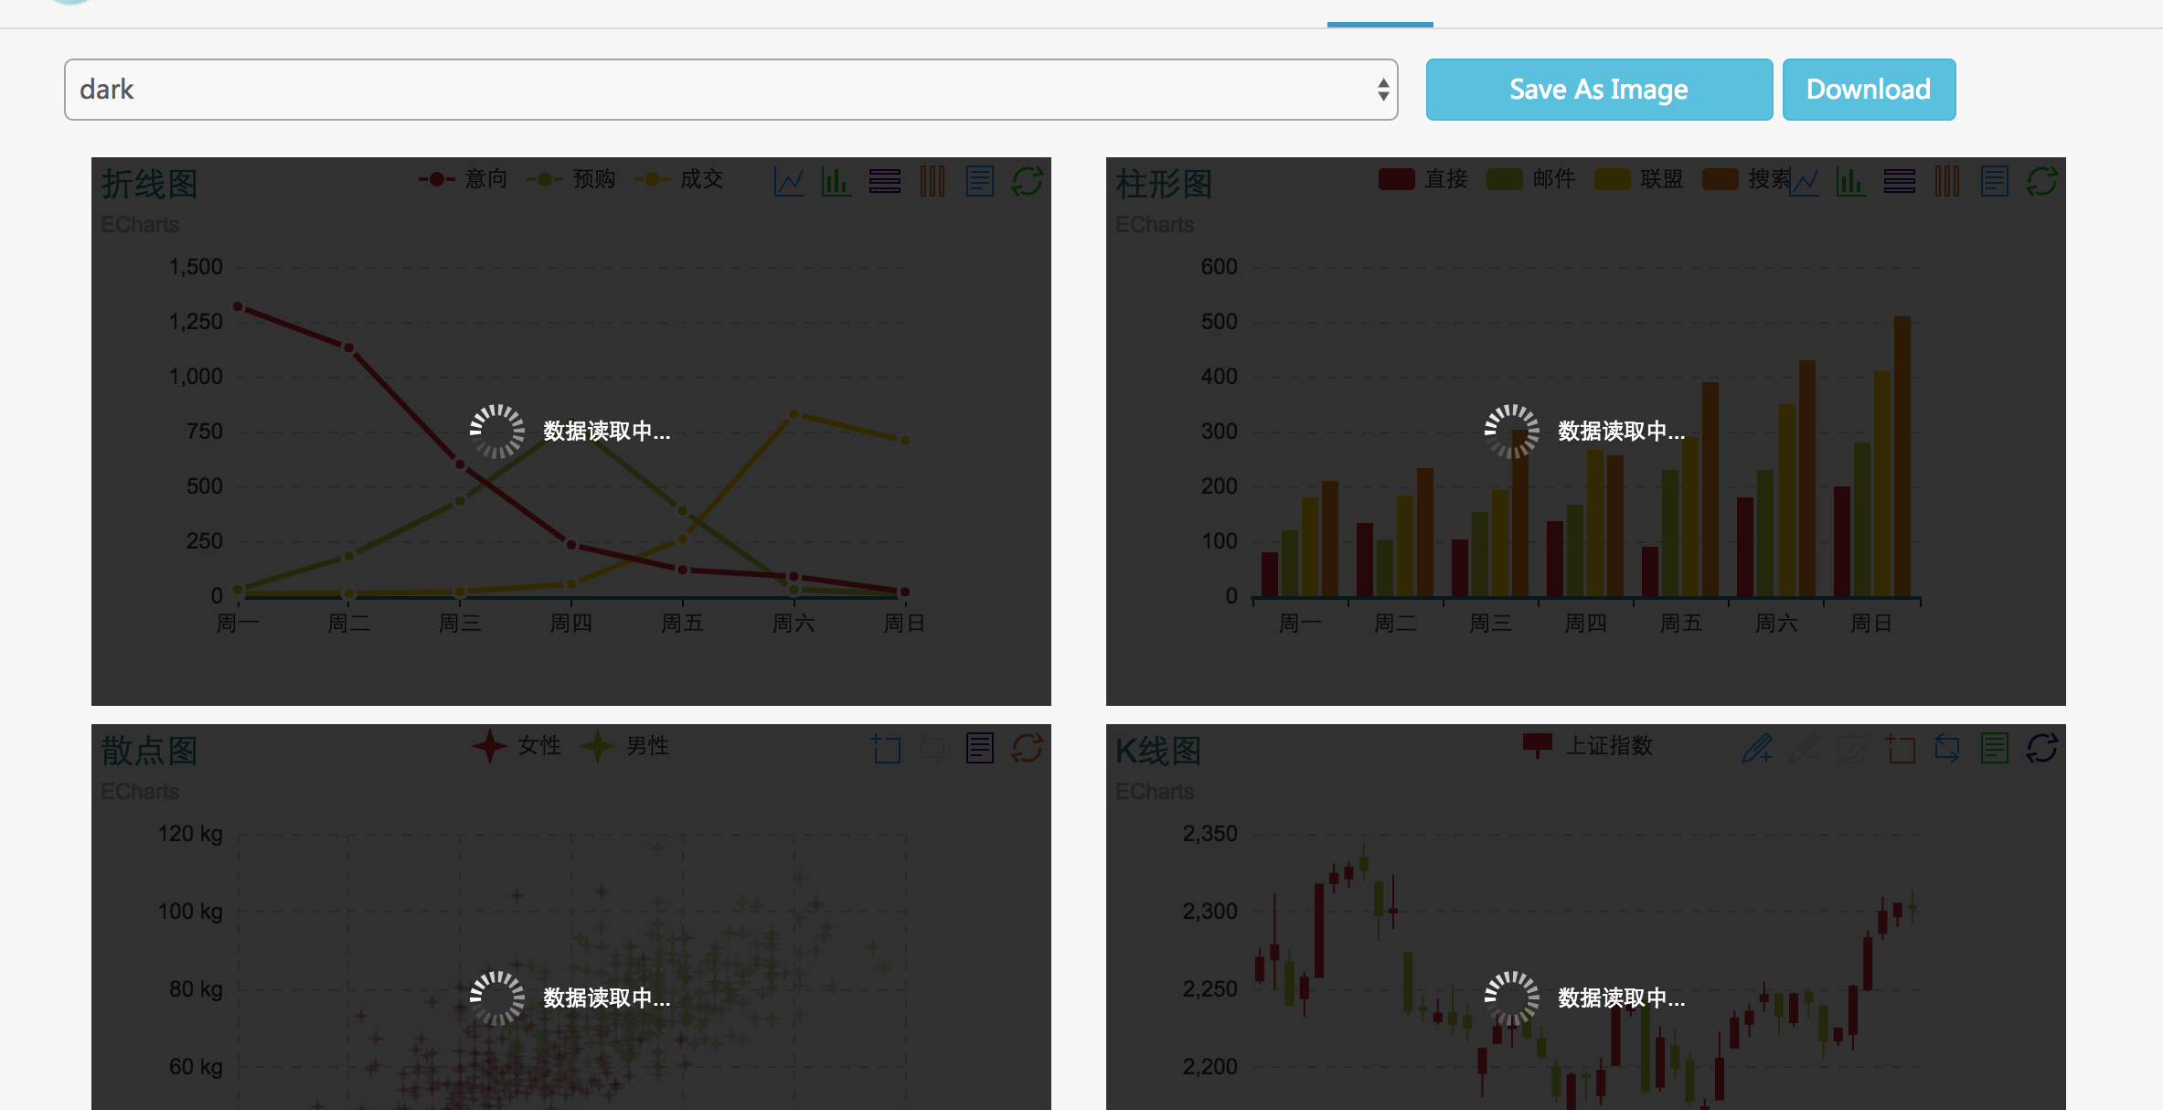Click zoom-back arrows icon on K线图

[x=1947, y=748]
